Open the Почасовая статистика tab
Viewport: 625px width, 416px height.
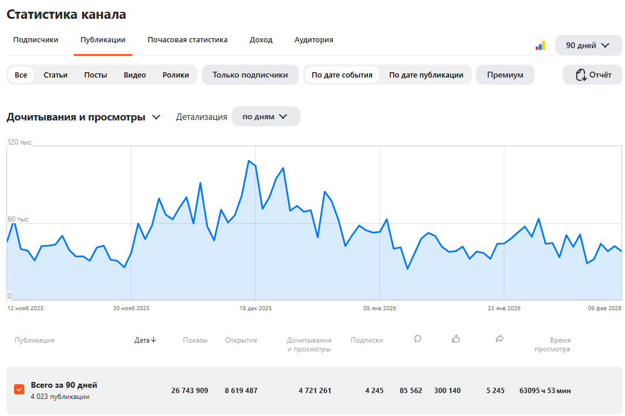click(x=187, y=40)
